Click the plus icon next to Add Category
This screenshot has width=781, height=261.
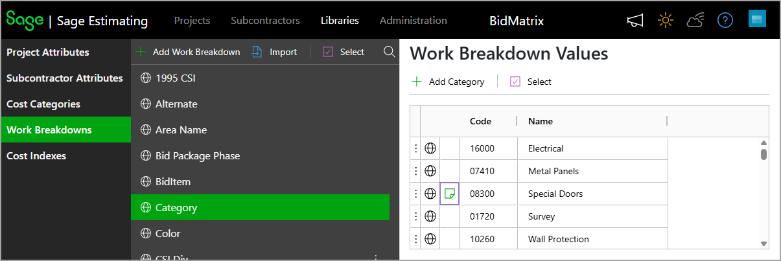(x=416, y=82)
